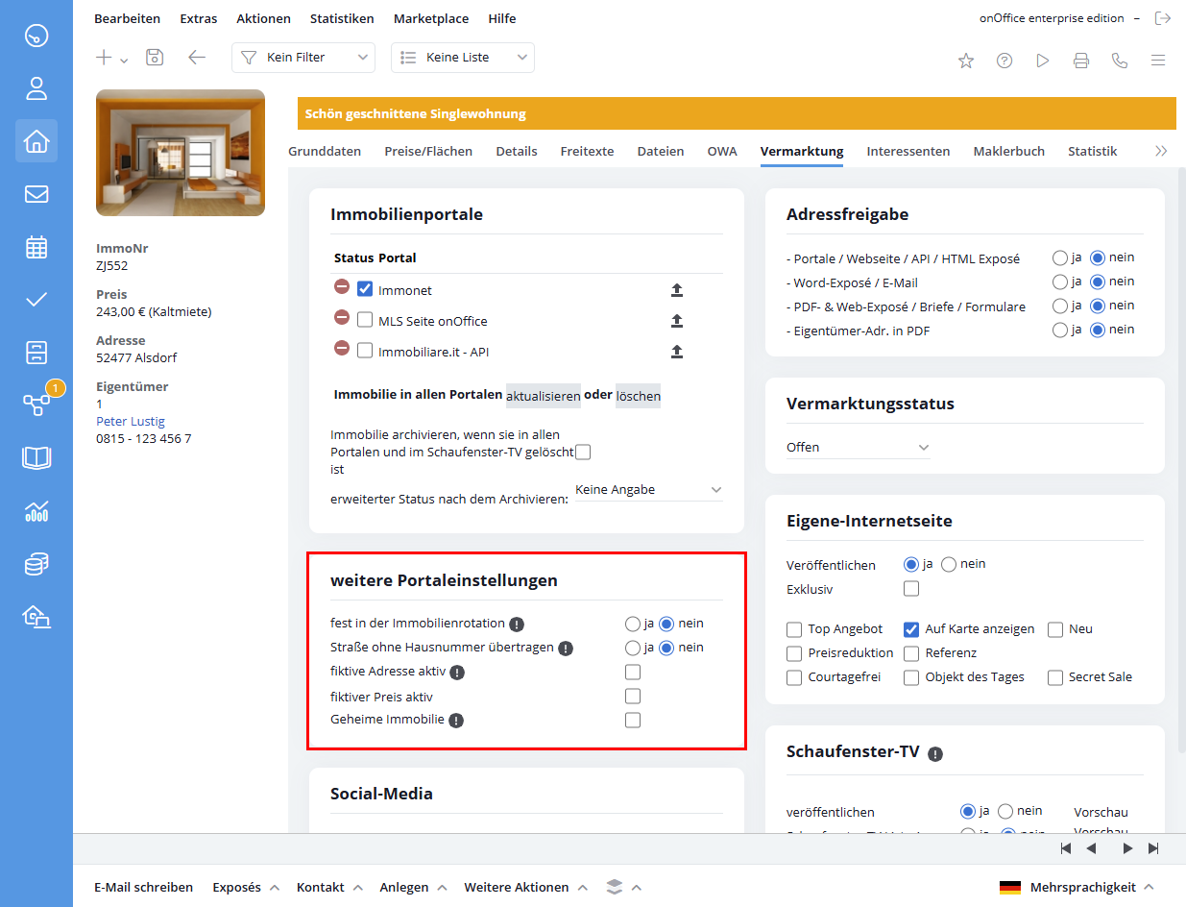Screen dimensions: 1186x907
Task: Uncheck the Immonet portal checkbox
Action: 365,289
